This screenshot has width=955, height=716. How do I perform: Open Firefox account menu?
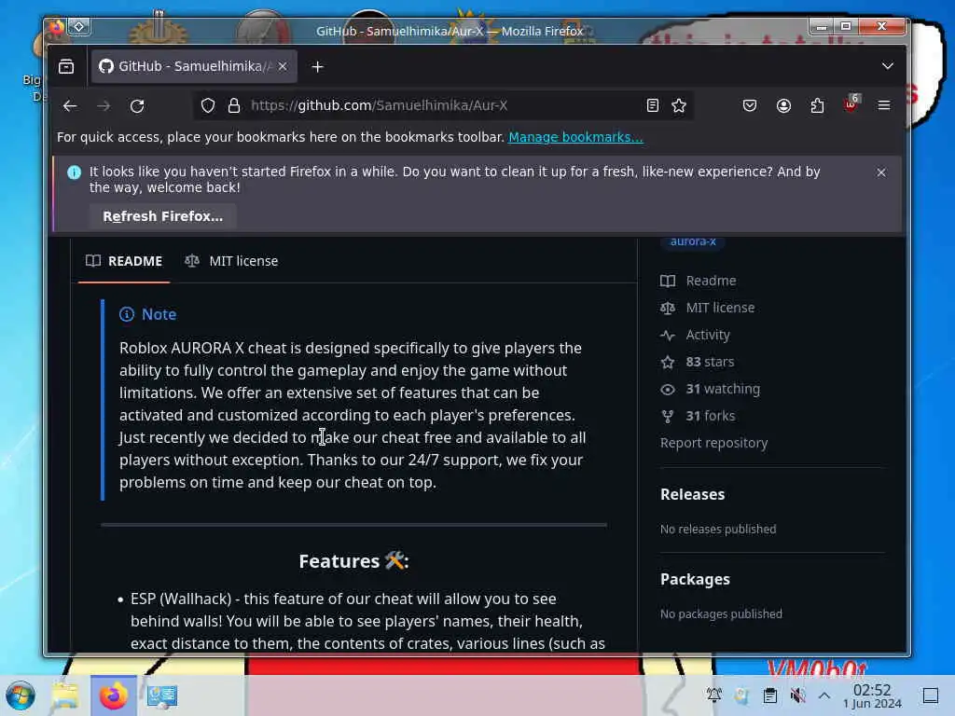[x=783, y=105]
